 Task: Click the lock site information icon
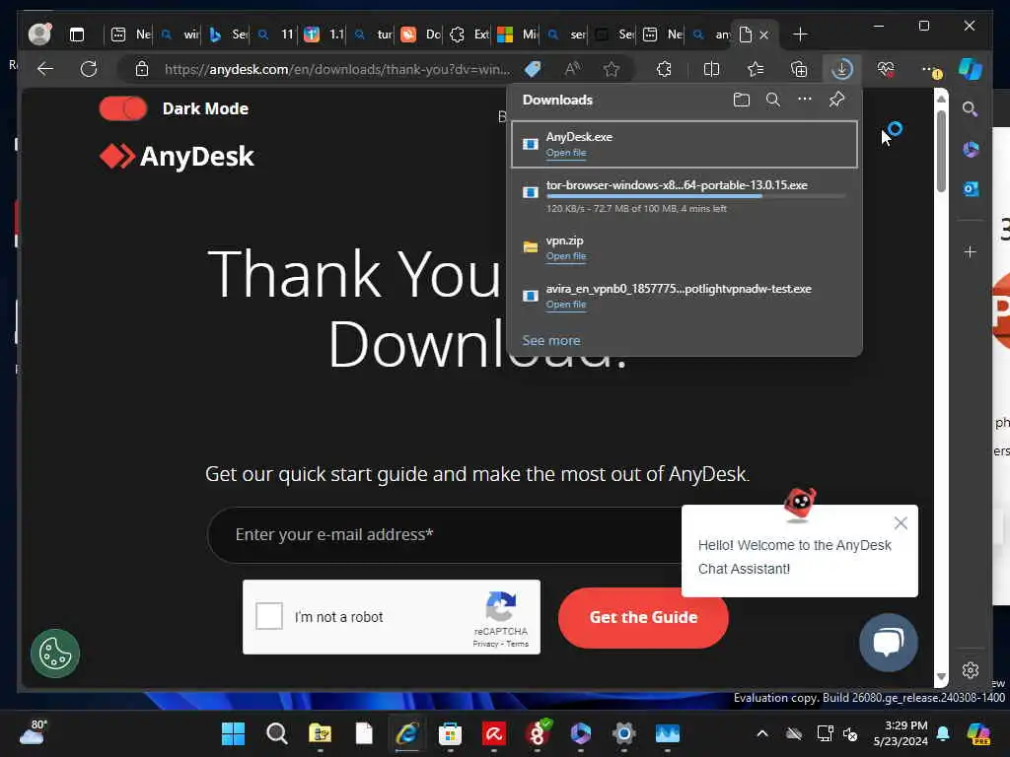pos(142,69)
